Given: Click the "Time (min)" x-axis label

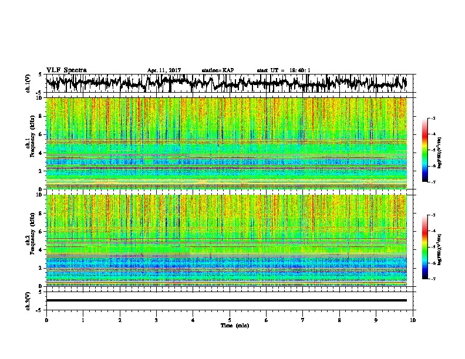Looking at the screenshot, I should (x=235, y=326).
